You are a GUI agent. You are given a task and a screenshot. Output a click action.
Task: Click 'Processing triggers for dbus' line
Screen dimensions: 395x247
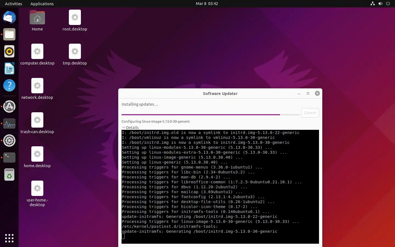click(185, 187)
